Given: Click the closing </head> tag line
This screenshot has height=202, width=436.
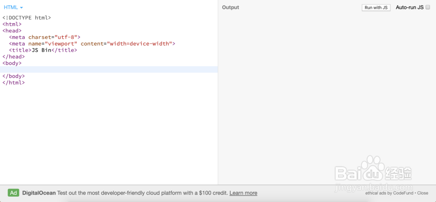Looking at the screenshot, I should (x=14, y=56).
